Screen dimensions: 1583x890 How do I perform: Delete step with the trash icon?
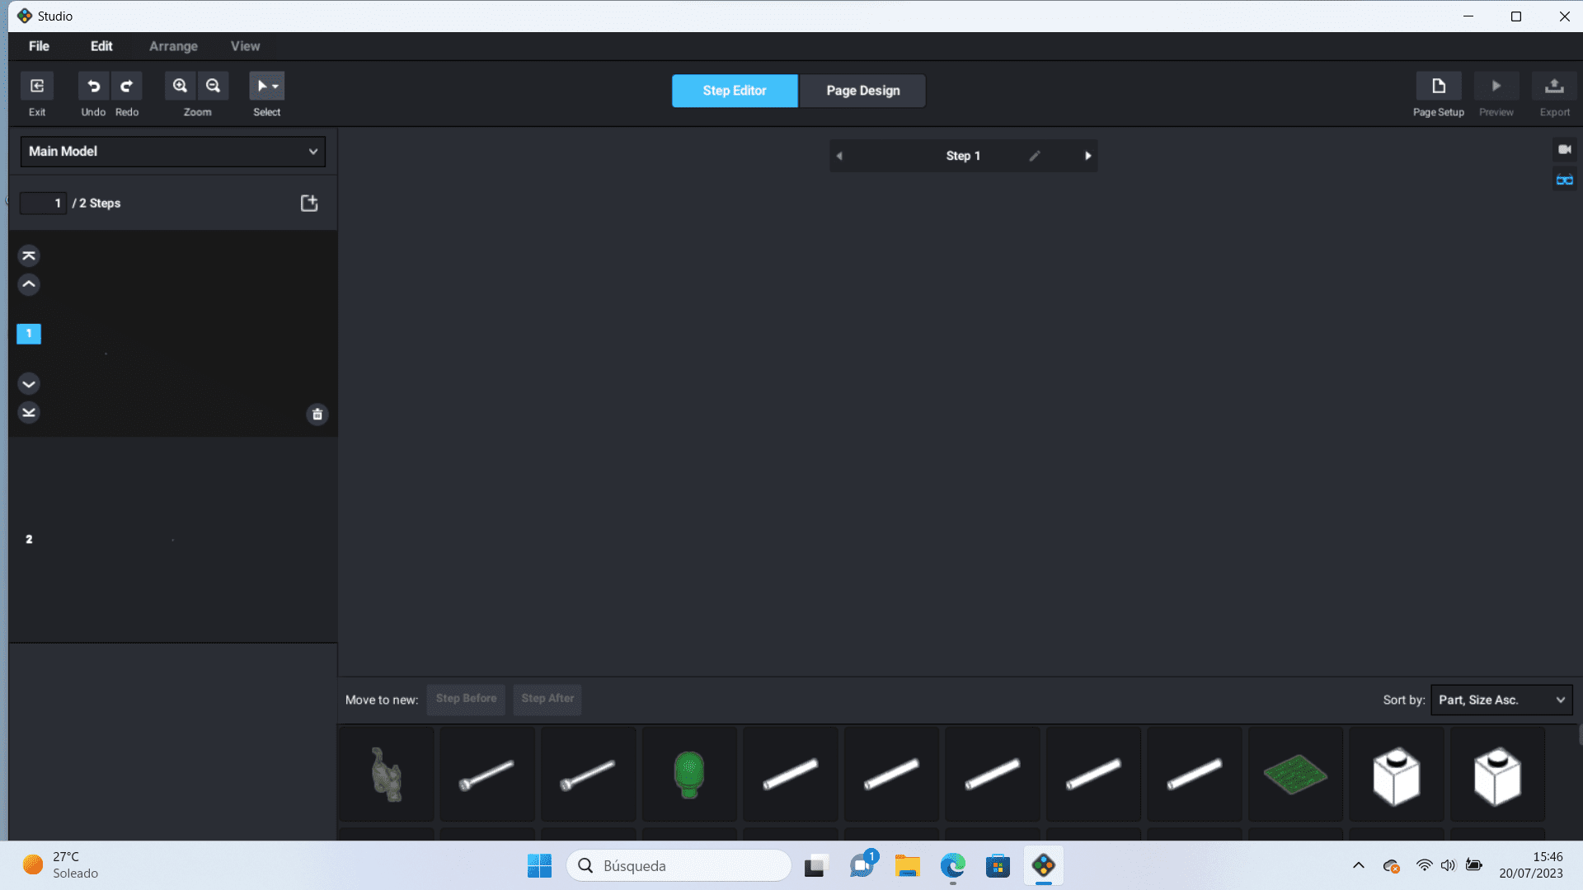(317, 415)
